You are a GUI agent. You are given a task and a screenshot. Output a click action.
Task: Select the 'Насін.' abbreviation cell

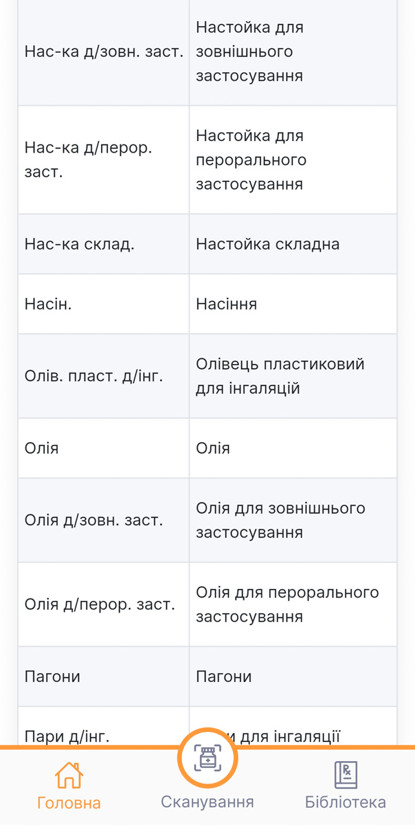pos(104,304)
